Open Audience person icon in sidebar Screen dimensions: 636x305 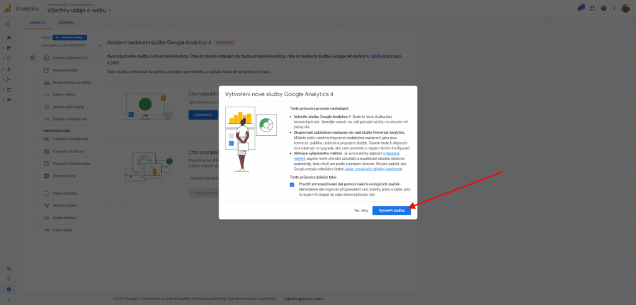[x=9, y=69]
